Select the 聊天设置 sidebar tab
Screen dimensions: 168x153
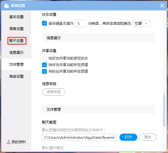[16, 41]
